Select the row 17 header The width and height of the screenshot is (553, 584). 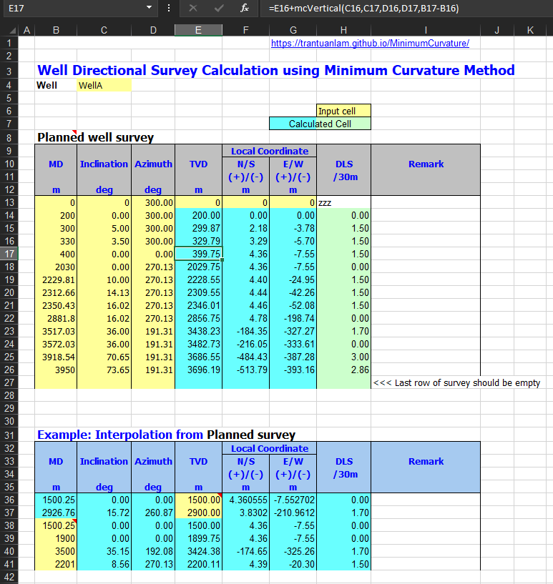click(9, 254)
